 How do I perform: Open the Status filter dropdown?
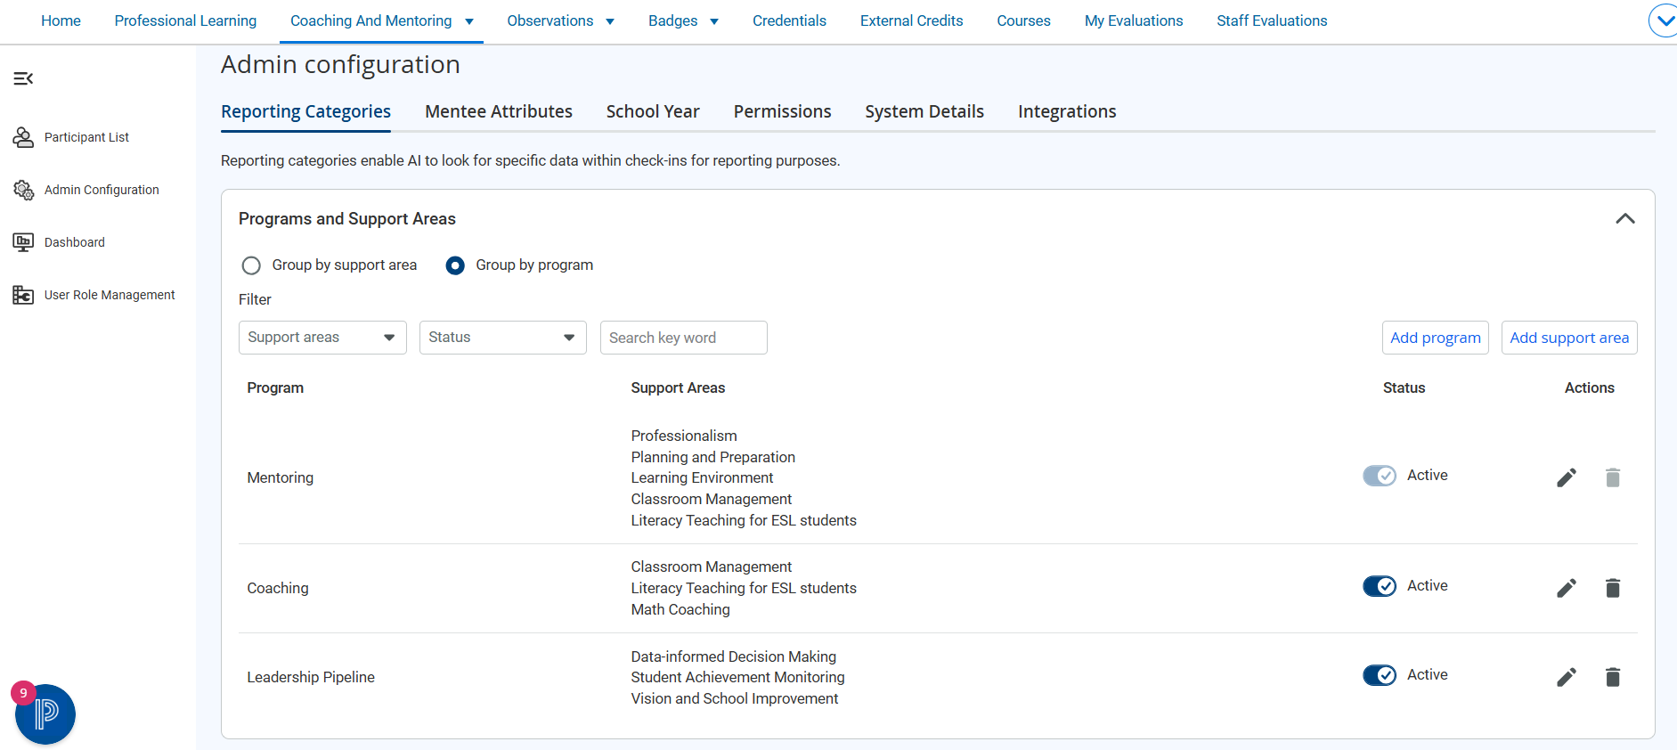503,338
